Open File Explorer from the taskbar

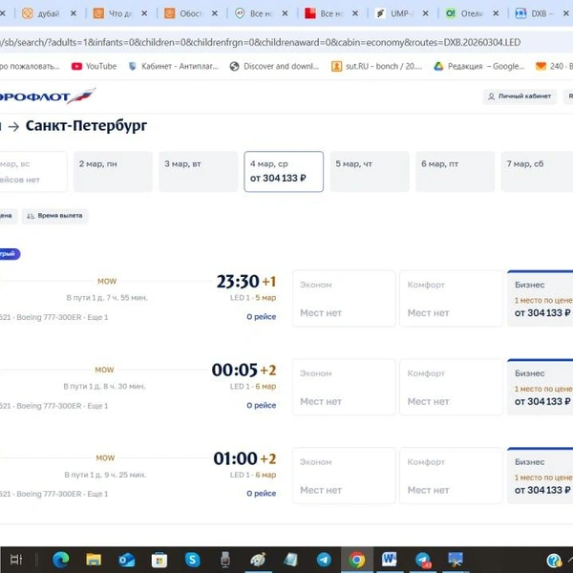94,560
